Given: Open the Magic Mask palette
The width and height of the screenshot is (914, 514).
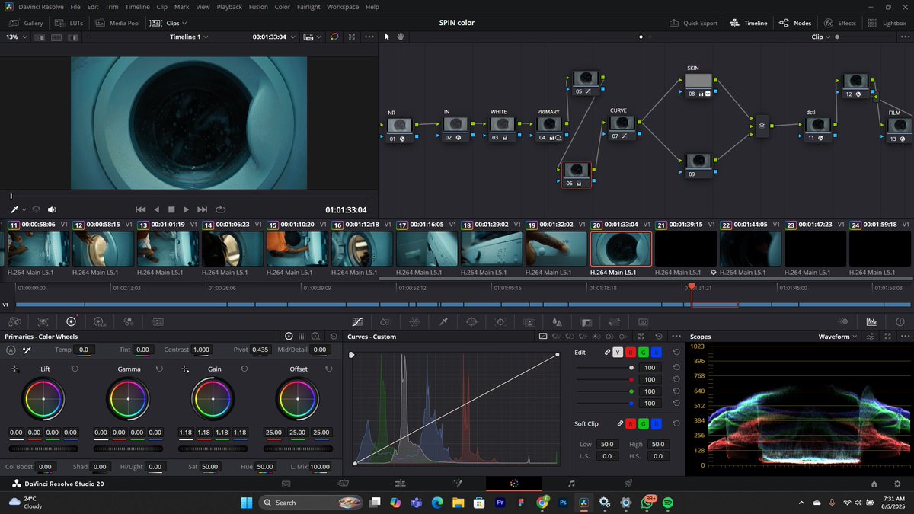Looking at the screenshot, I should (x=529, y=322).
